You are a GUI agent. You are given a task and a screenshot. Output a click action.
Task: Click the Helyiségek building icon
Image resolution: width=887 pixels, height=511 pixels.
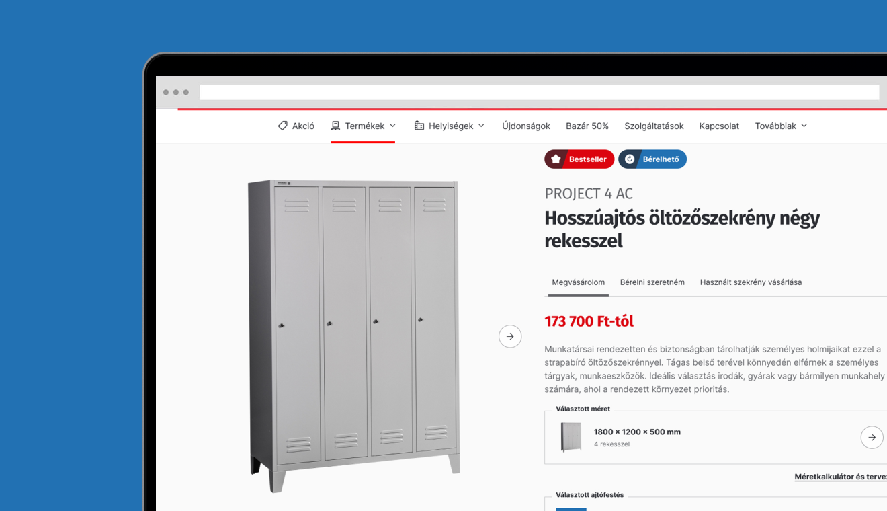[x=419, y=126]
